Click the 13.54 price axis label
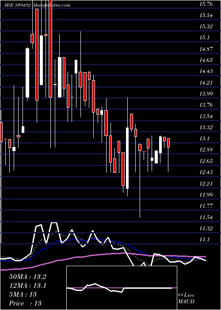Viewport: 221px width, 310px height. (x=206, y=116)
